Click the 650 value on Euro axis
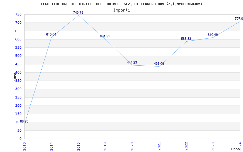Screen dimensions: 243x152 (18, 31)
